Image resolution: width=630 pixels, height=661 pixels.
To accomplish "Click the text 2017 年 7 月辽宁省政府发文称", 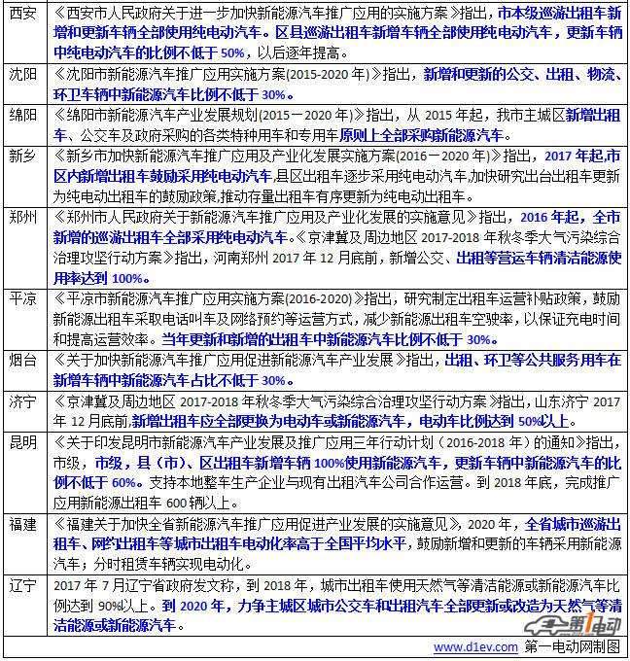I will (x=144, y=585).
